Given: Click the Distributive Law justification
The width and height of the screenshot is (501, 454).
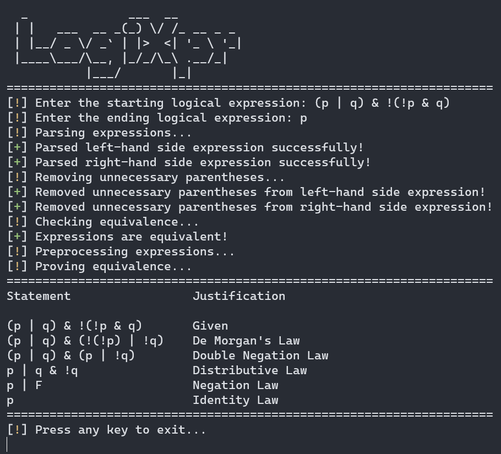Looking at the screenshot, I should 249,370.
